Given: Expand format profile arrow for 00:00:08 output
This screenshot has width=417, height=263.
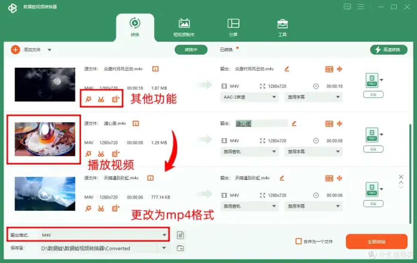Looking at the screenshot, I should (x=381, y=135).
